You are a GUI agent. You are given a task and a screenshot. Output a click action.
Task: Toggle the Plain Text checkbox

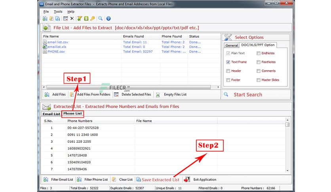228,53
